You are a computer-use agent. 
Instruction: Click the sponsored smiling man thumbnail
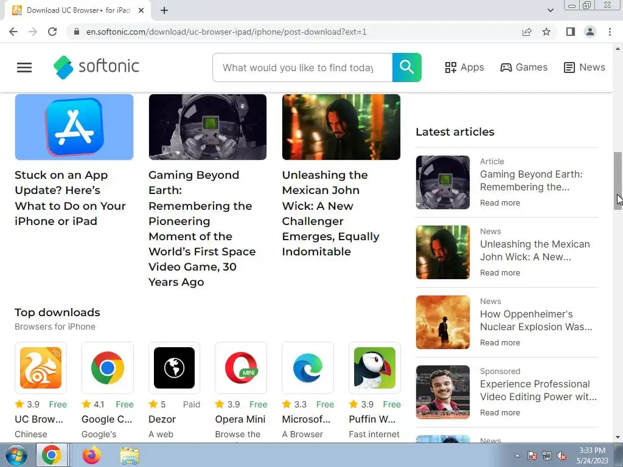443,392
